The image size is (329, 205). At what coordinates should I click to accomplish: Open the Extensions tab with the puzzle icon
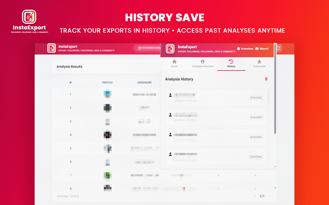point(260,64)
